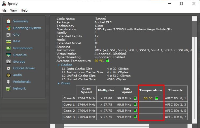Viewport: 200px width, 128px height.
Task: Click the Cores section heading
Action: [x=66, y=83]
